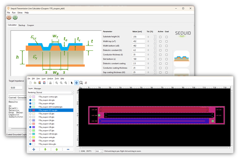Check Active box for Substrate height
This screenshot has height=159, width=239.
pos(160,37)
